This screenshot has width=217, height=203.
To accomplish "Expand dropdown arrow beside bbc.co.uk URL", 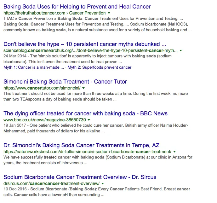I will tap(89, 120).
